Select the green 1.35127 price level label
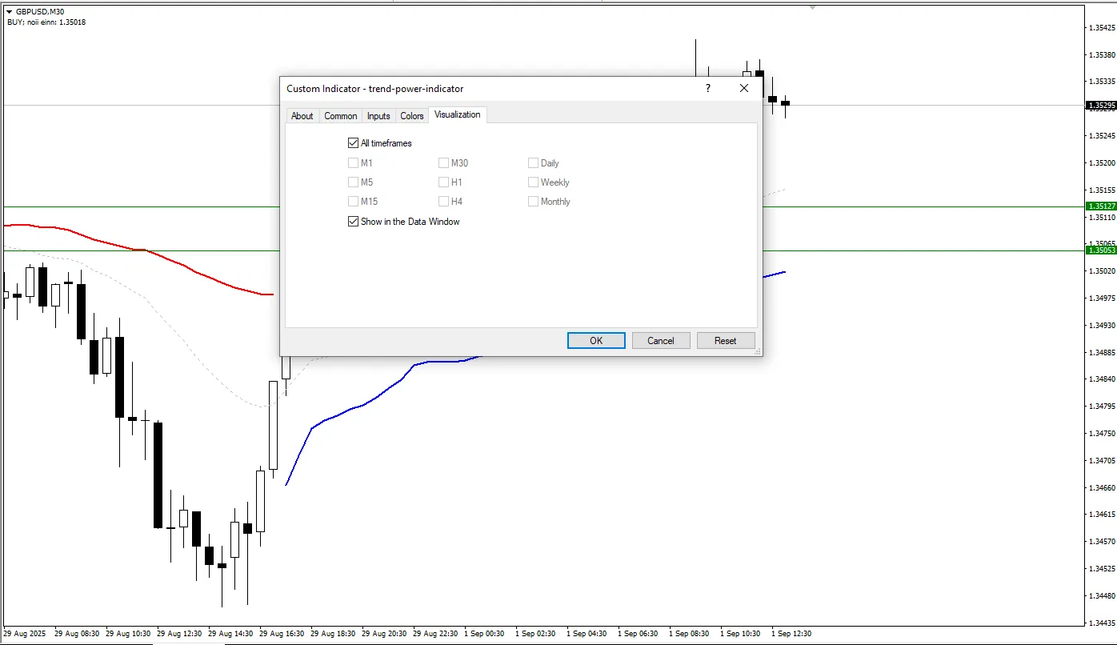This screenshot has width=1117, height=645. point(1101,206)
